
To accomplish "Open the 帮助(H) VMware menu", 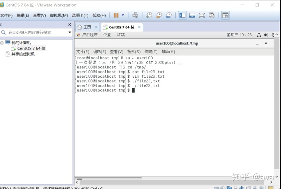I will point(99,15).
